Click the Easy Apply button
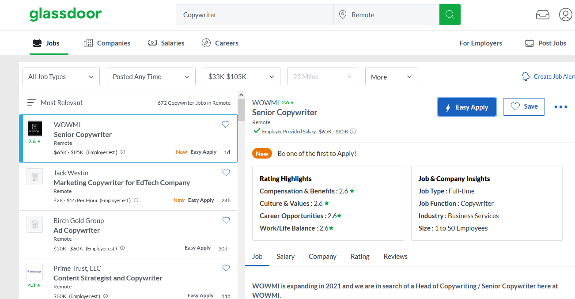The height and width of the screenshot is (299, 575). tap(467, 107)
